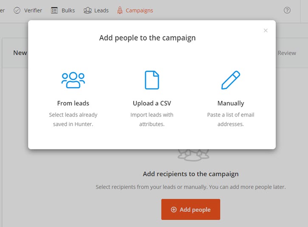Click the Campaigns rocket icon

pyautogui.click(x=120, y=11)
